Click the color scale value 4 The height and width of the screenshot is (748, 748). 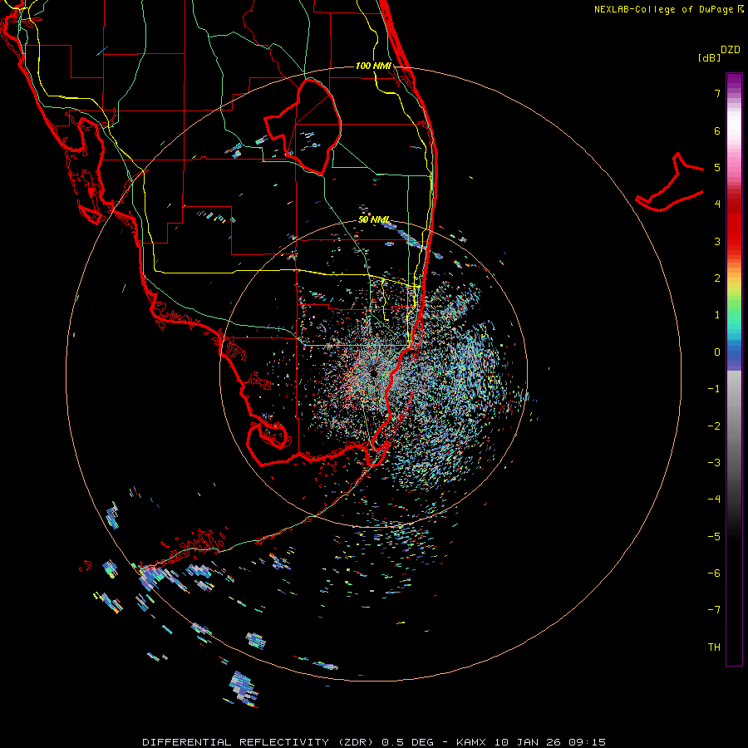(717, 204)
